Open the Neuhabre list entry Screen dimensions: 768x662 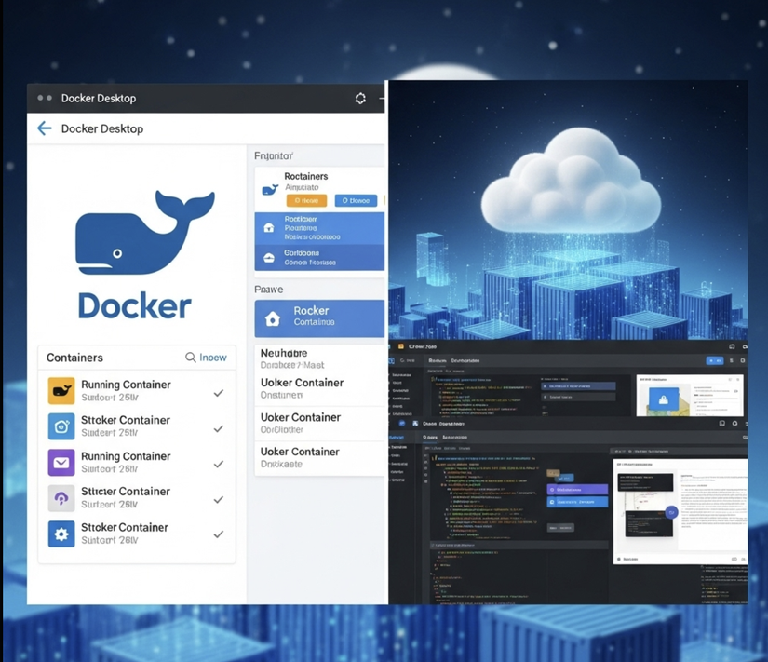[319, 358]
